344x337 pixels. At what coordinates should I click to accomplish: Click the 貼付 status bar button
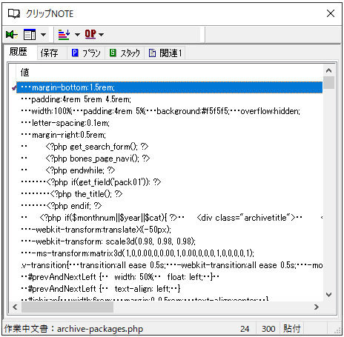coord(292,329)
